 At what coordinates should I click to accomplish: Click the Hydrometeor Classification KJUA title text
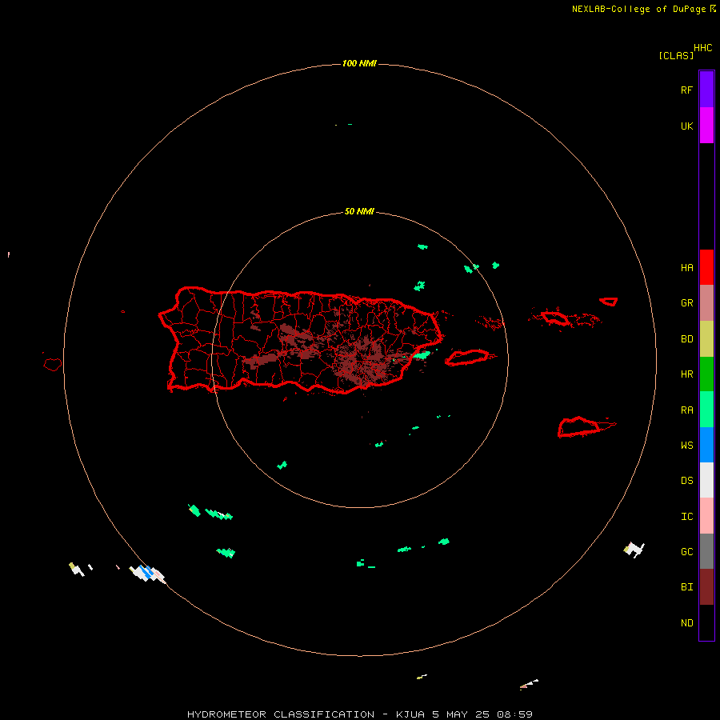[359, 714]
